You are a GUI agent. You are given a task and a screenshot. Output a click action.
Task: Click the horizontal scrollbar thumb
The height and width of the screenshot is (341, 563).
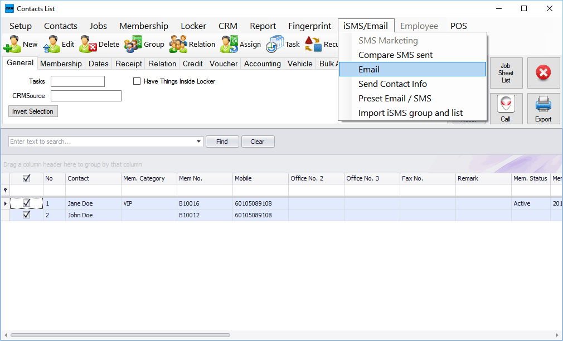(x=120, y=335)
